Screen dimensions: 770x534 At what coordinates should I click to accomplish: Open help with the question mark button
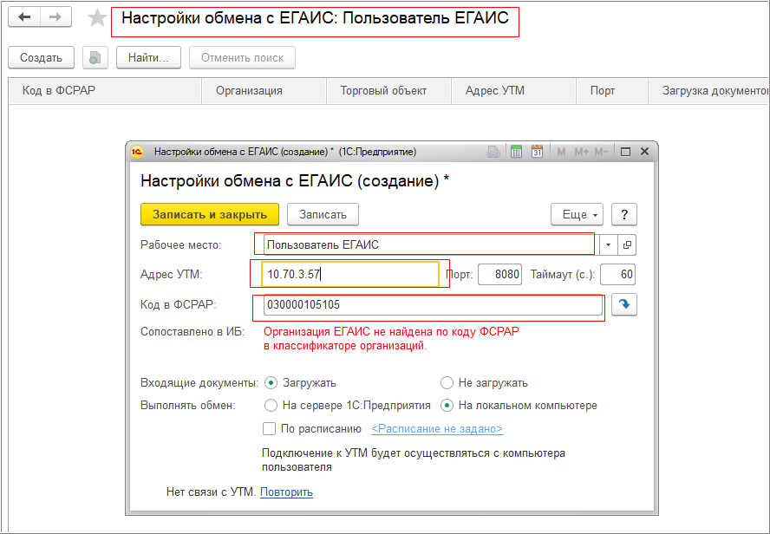(x=624, y=214)
